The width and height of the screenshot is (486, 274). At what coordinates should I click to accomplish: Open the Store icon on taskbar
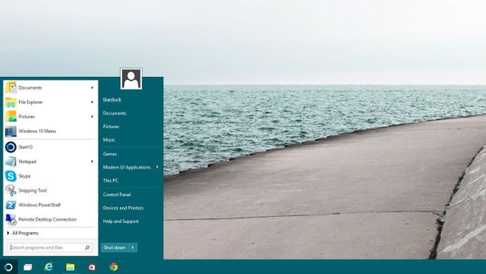coord(92,267)
